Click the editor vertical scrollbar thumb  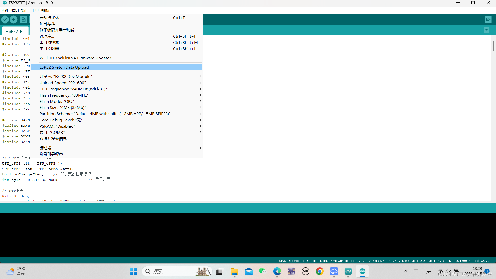(x=493, y=46)
